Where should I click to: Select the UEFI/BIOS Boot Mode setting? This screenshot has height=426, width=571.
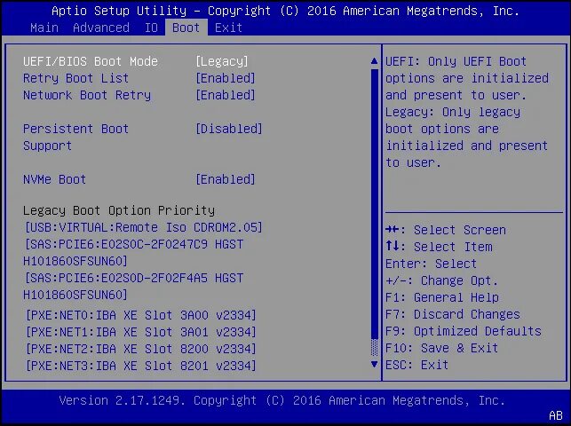tap(91, 61)
